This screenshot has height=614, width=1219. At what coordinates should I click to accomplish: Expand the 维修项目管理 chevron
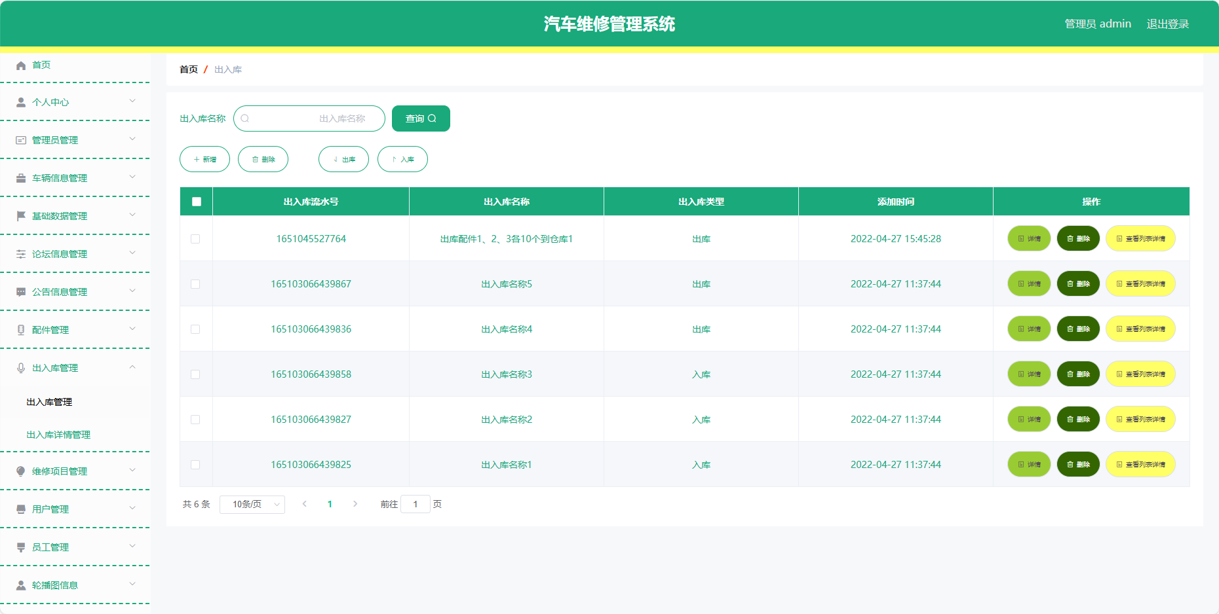pos(132,470)
